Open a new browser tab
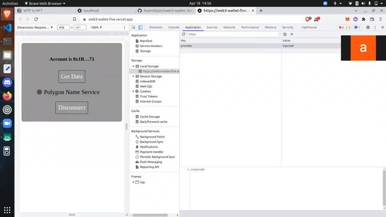The height and width of the screenshot is (217, 386). tap(261, 11)
